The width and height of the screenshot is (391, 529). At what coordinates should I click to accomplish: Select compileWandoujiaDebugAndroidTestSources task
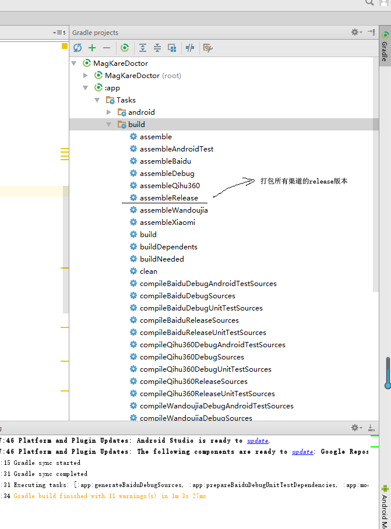pyautogui.click(x=217, y=406)
